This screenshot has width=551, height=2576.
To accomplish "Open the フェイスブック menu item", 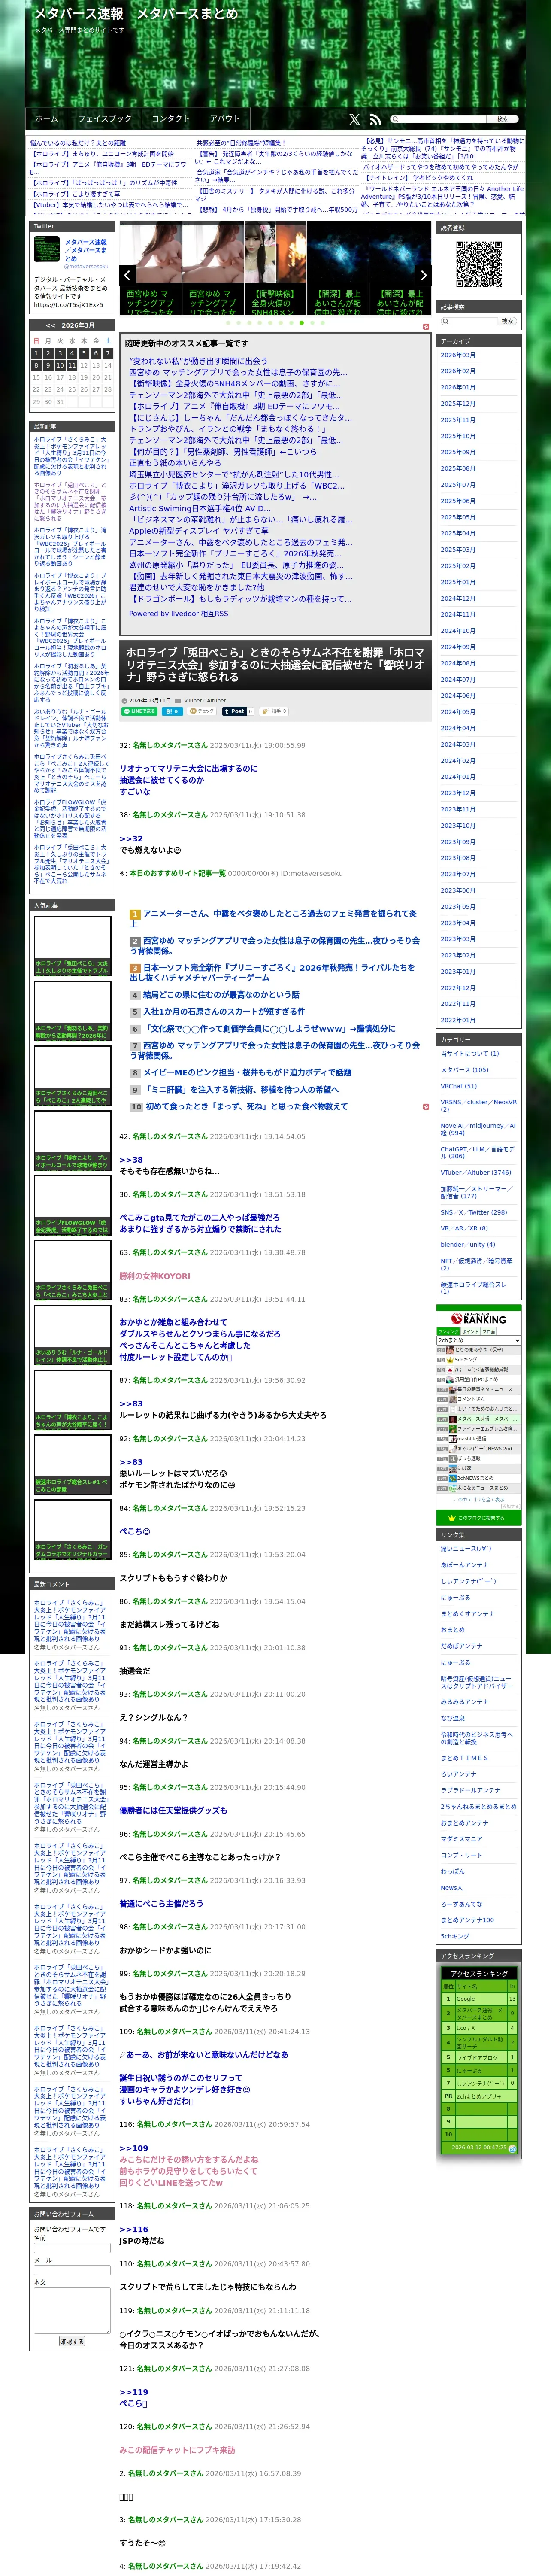I will [x=105, y=118].
